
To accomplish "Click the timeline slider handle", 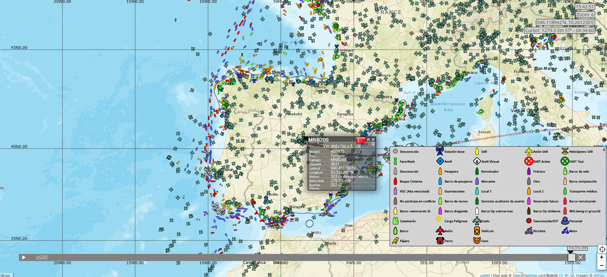I will pos(571,257).
